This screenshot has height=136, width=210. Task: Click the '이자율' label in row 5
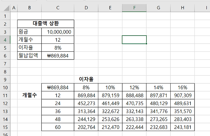29,48
